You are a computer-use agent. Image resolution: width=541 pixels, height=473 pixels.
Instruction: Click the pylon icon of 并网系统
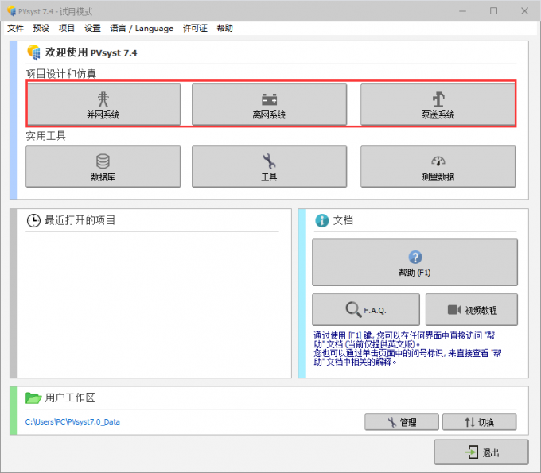coord(103,99)
